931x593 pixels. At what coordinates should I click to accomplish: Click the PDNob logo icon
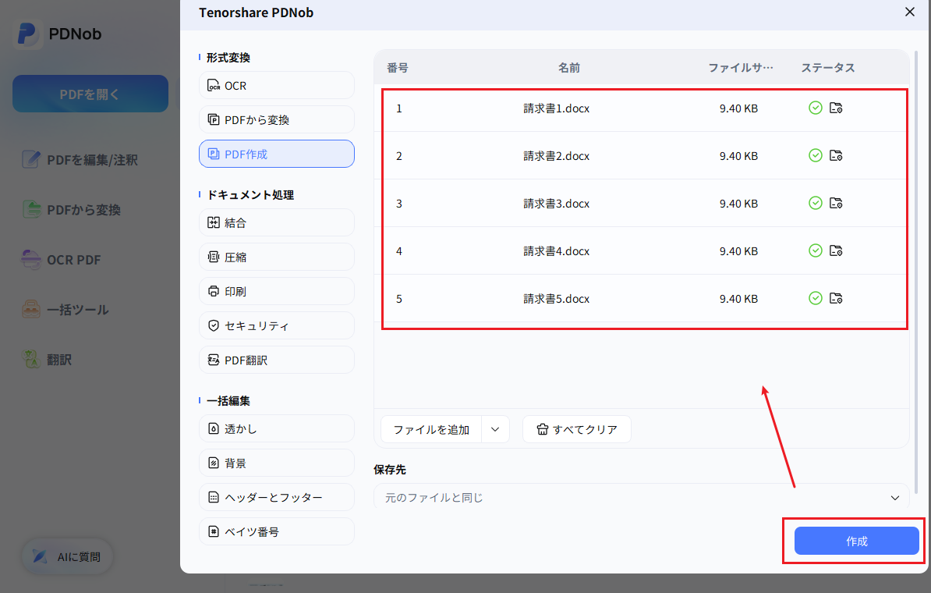[27, 34]
